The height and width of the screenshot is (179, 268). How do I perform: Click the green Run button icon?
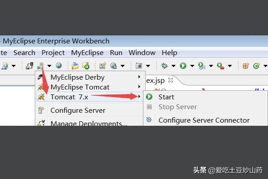(183, 66)
